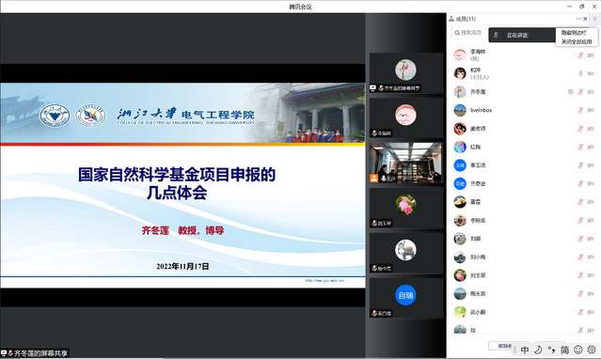Open the IME settings gear icon
This screenshot has width=601, height=359.
click(592, 350)
